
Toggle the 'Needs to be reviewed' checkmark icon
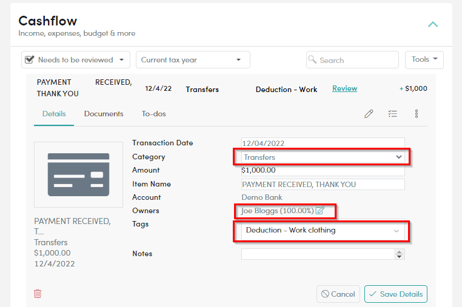point(30,60)
